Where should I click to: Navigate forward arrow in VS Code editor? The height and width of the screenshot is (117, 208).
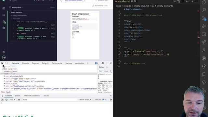tap(192, 1)
